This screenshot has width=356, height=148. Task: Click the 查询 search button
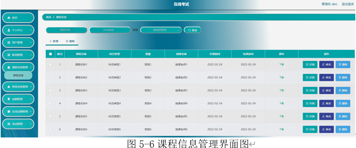(193, 30)
